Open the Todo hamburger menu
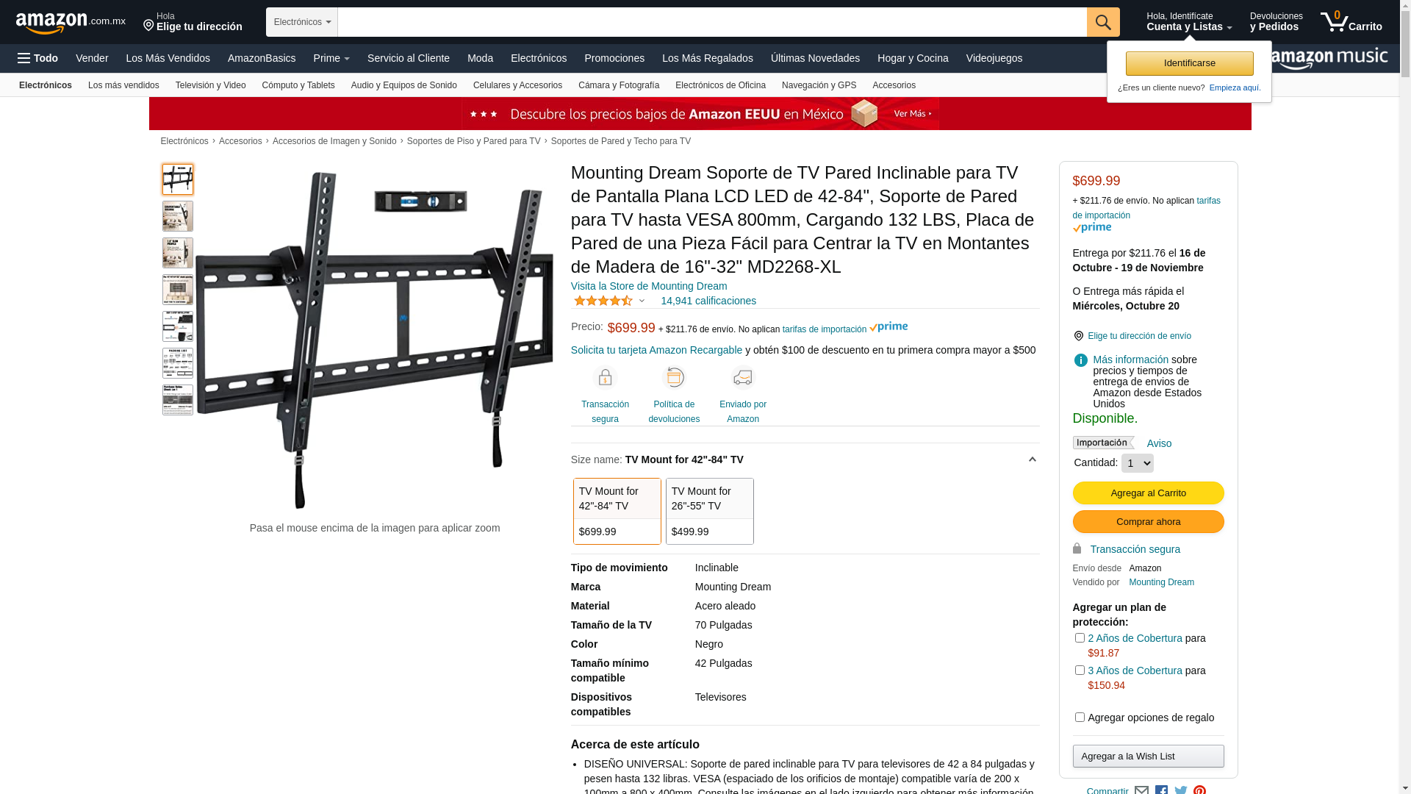Viewport: 1411px width, 794px height. click(x=38, y=58)
